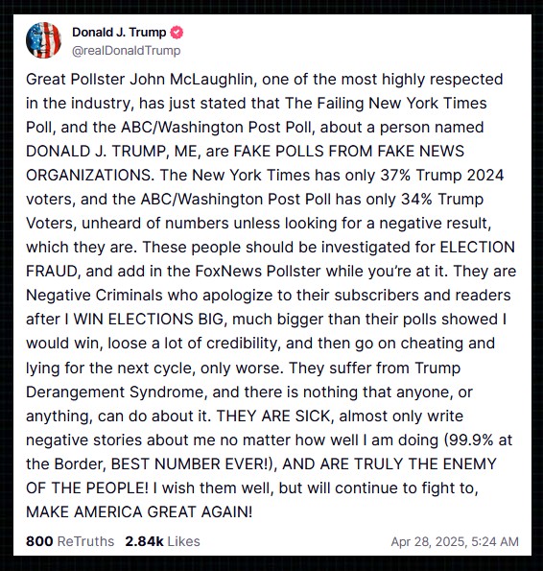
Task: Click the phrase Negative Criminals
Action: (x=94, y=296)
